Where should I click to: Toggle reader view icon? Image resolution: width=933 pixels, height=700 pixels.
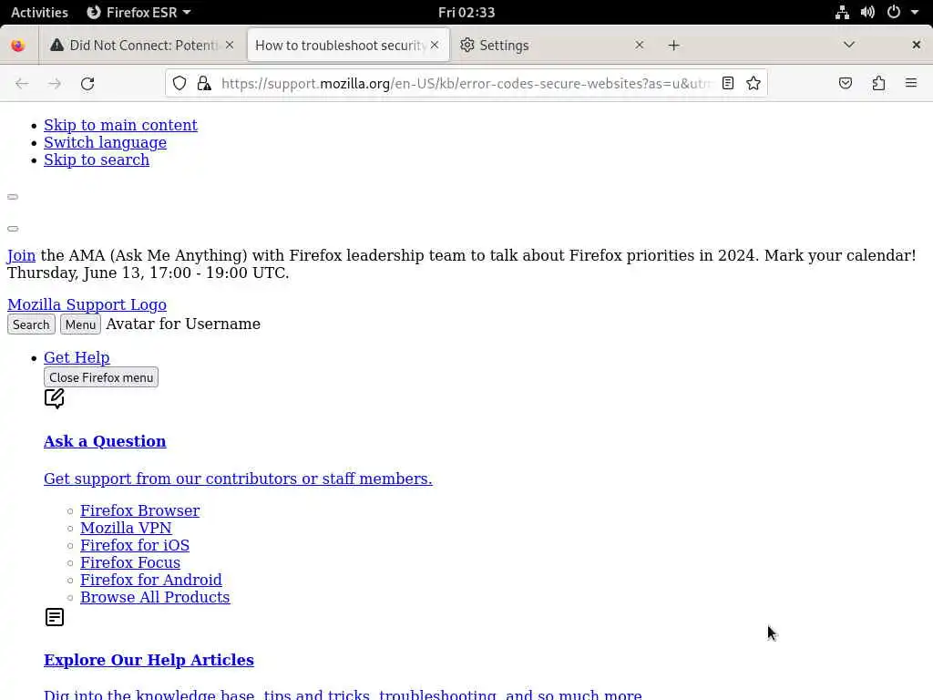pyautogui.click(x=728, y=83)
